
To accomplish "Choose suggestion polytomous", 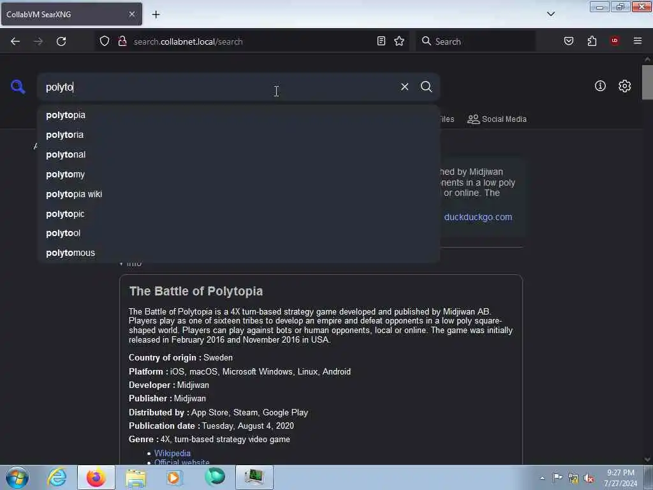I will tap(238, 253).
